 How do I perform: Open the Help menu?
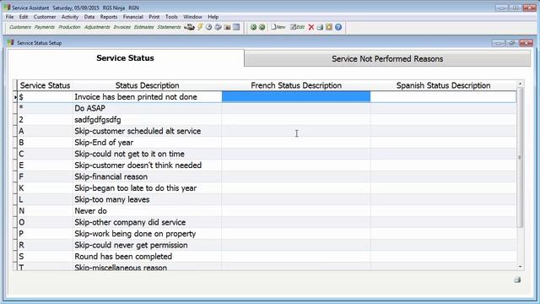tap(213, 17)
